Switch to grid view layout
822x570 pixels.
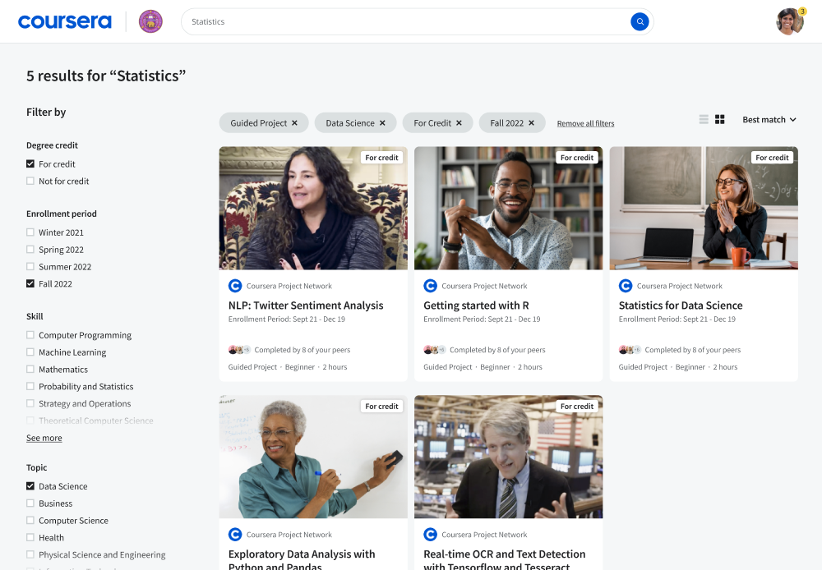(720, 119)
